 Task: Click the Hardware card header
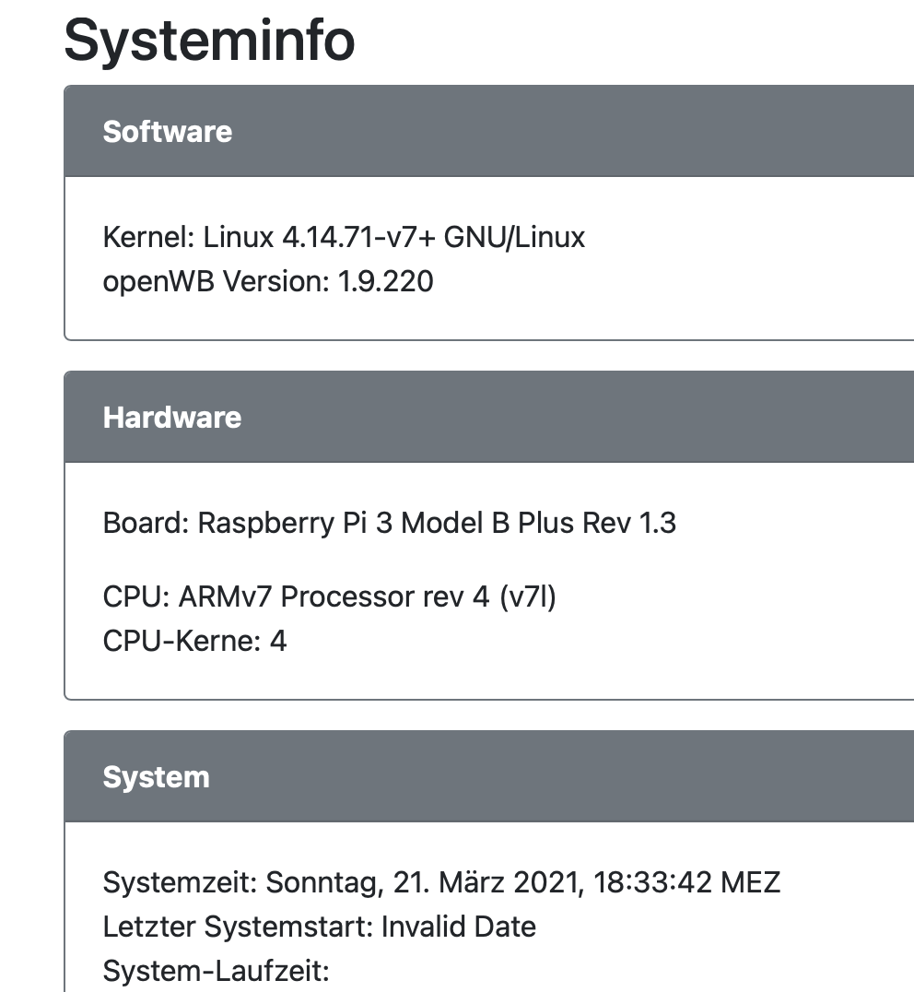point(171,418)
